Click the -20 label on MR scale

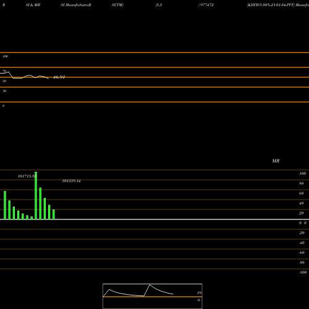click(x=302, y=233)
